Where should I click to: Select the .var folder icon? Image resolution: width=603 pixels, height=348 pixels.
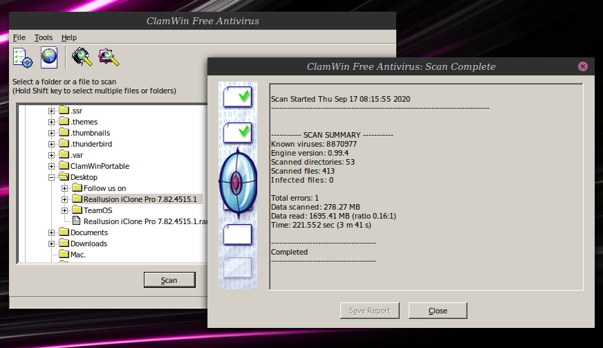coord(64,155)
